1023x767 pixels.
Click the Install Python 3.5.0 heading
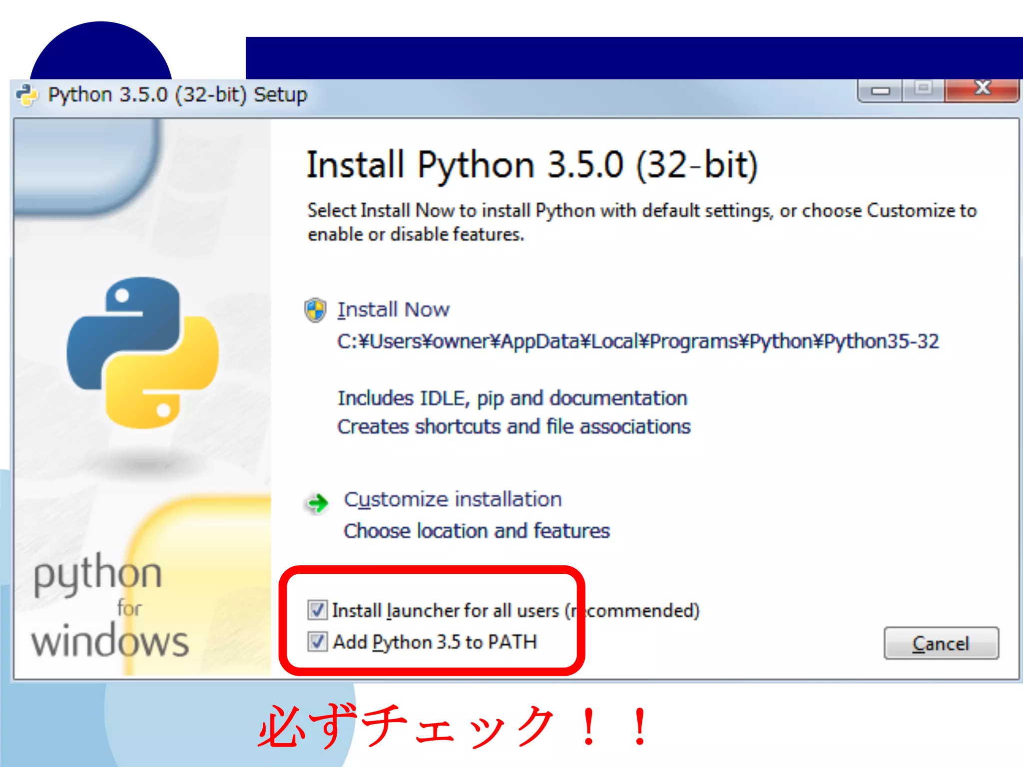tap(532, 165)
